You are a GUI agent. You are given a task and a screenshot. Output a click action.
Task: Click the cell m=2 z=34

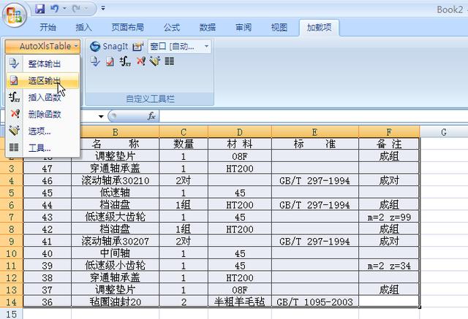(389, 266)
